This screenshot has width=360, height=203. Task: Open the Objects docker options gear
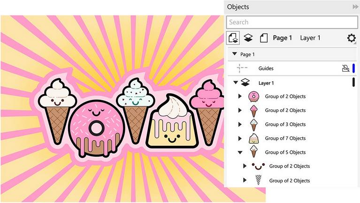coord(351,38)
